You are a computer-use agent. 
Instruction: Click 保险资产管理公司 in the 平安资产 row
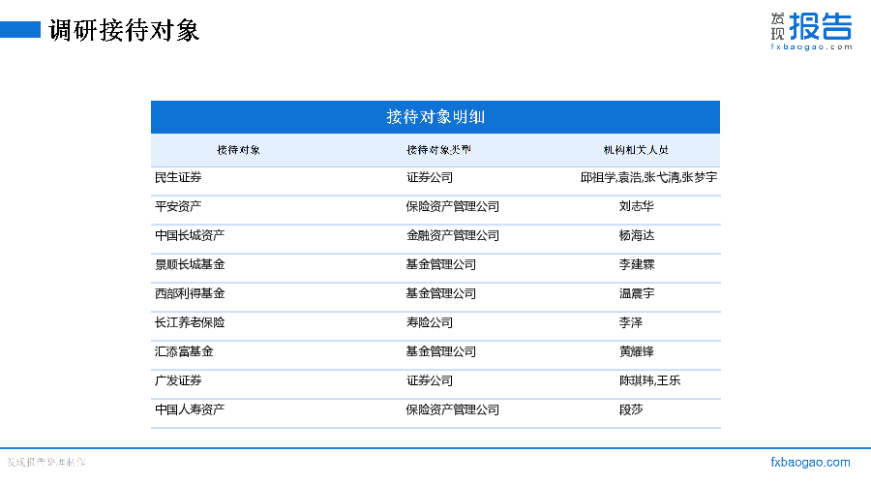pyautogui.click(x=453, y=206)
